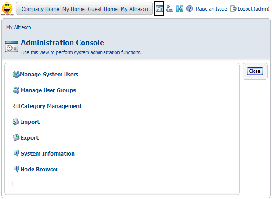
Task: Open Guest Home
Action: click(x=103, y=9)
